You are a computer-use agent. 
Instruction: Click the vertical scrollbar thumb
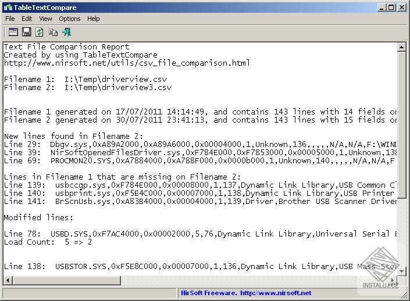coord(401,125)
